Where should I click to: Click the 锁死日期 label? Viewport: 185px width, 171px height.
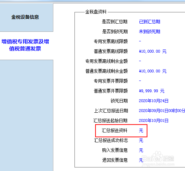(119, 101)
